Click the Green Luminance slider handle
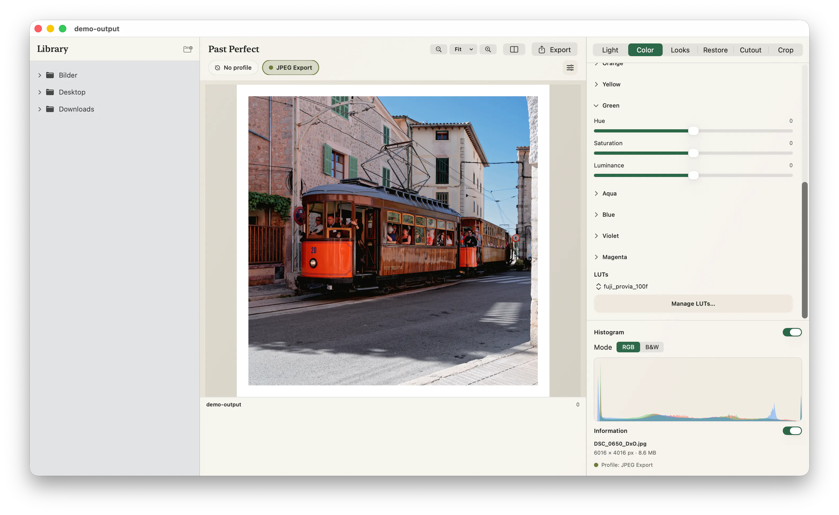The width and height of the screenshot is (839, 515). pyautogui.click(x=693, y=176)
